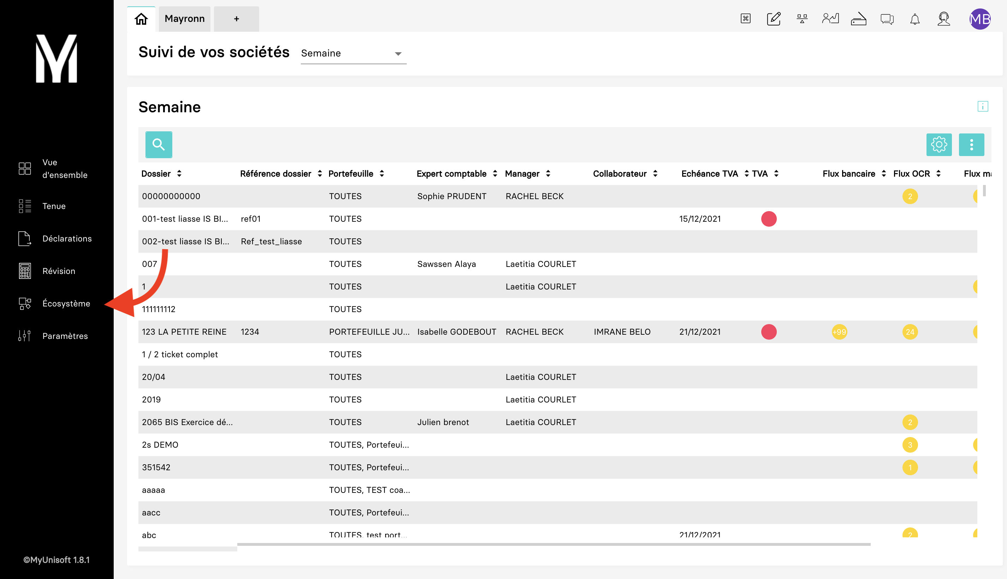Click red TVA dot for 123 LA PETITE REINE
Viewport: 1007px width, 579px height.
(768, 332)
